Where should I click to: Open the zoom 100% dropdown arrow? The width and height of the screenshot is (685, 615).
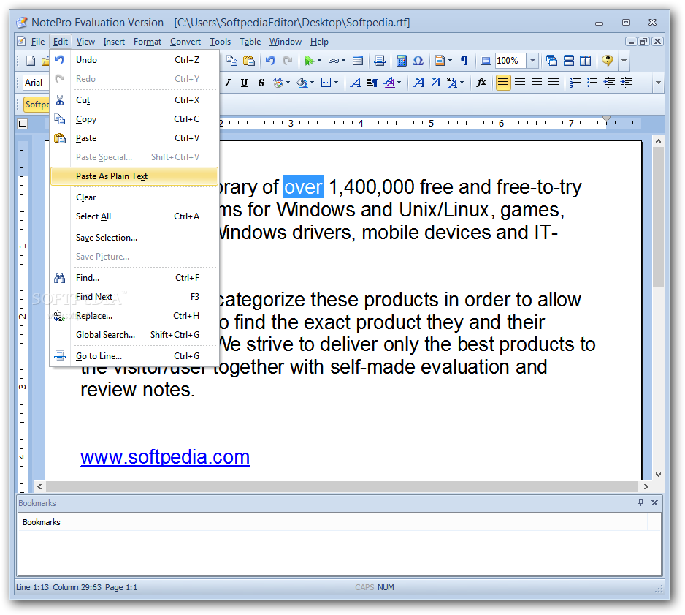[x=532, y=61]
